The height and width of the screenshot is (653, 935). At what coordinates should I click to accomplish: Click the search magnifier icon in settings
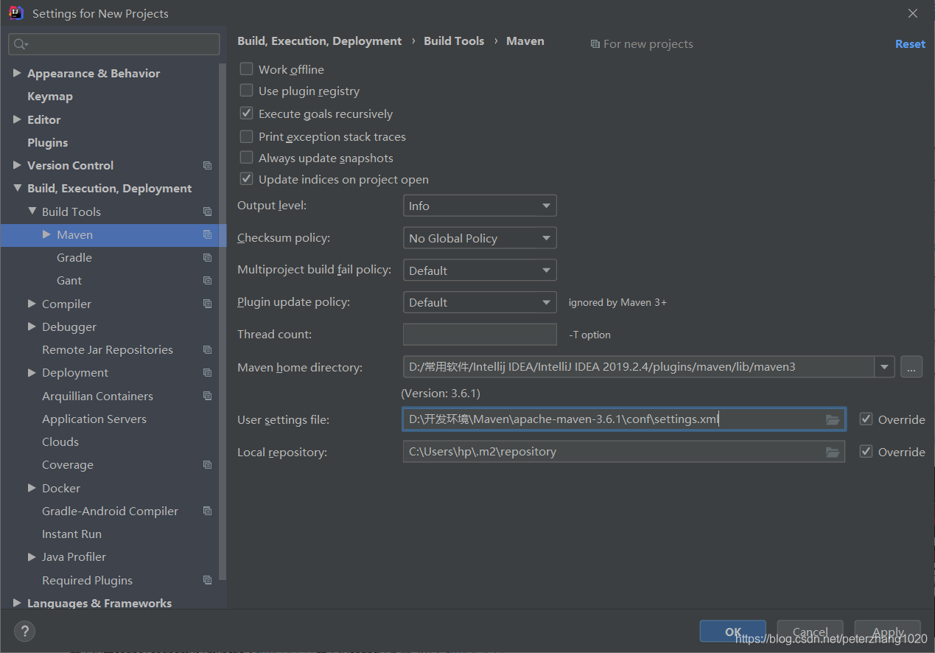pos(20,44)
